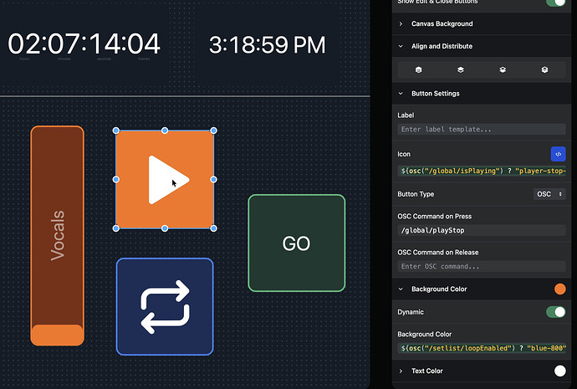Screen dimensions: 577x389
Task: Click the loop repeat button on canvas
Action: click(165, 307)
